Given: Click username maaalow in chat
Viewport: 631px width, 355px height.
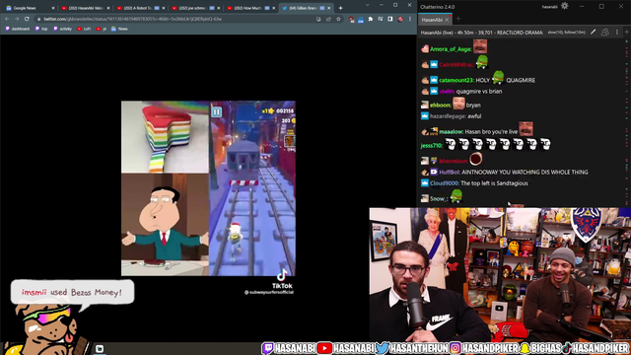Looking at the screenshot, I should click(x=452, y=131).
